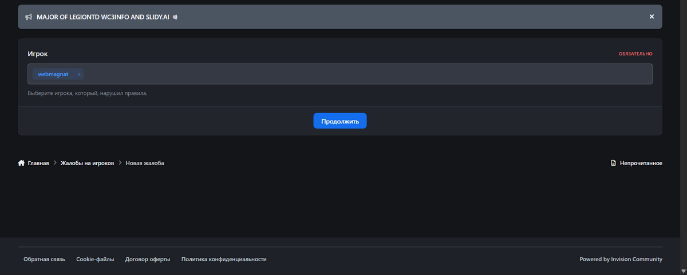
Task: Select the webmagnat player tag
Action: pos(53,74)
